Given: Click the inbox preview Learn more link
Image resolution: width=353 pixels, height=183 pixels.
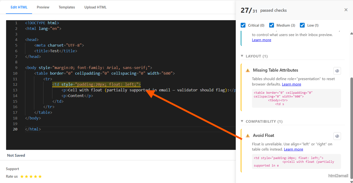Looking at the screenshot, I should click(262, 40).
